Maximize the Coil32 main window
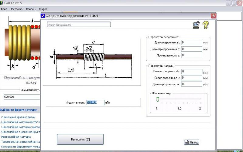This screenshot has height=152, width=243. pos(234,3)
